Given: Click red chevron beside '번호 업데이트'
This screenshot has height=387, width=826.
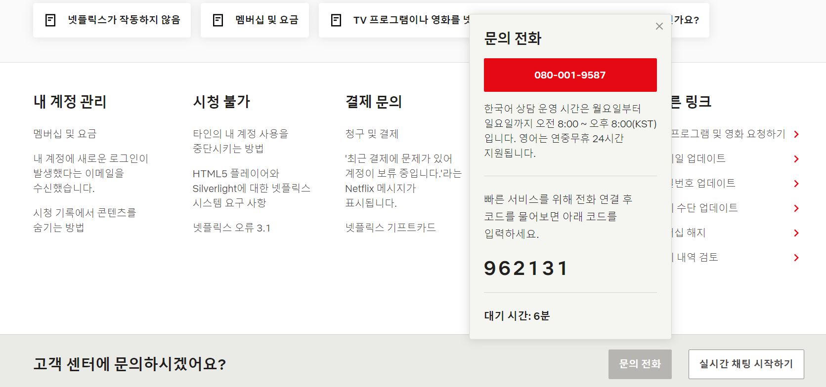Looking at the screenshot, I should 796,184.
